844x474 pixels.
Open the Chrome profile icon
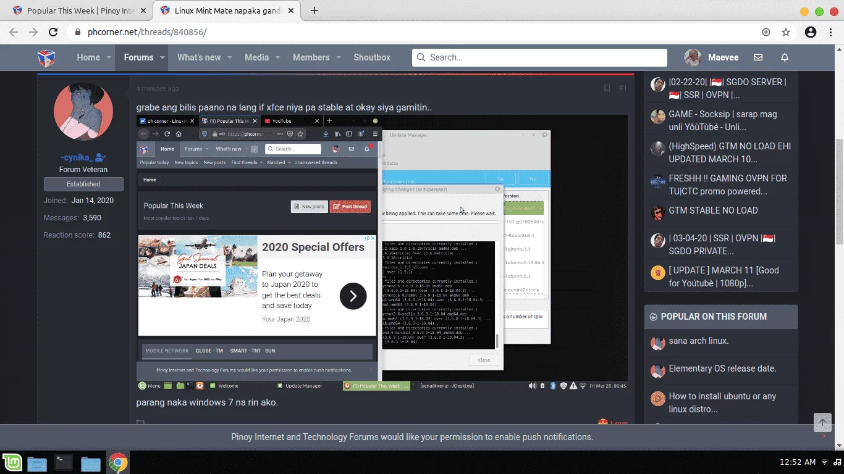(x=811, y=32)
